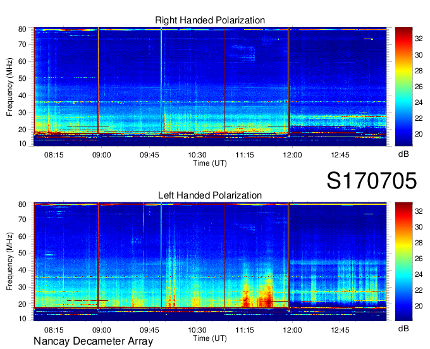Click 30 MHz tick on Left Handed plot
430x349 pixels.
pyautogui.click(x=22, y=287)
